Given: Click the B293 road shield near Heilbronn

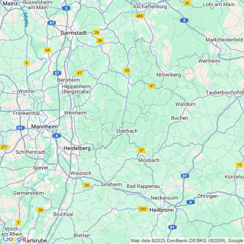Looking at the screenshot, I should (x=143, y=209).
